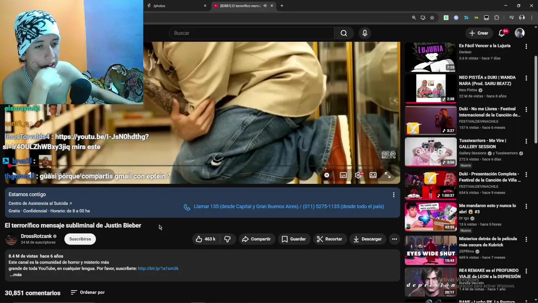Bookmark this page with the star
This screenshot has height=303, width=538.
point(432,18)
